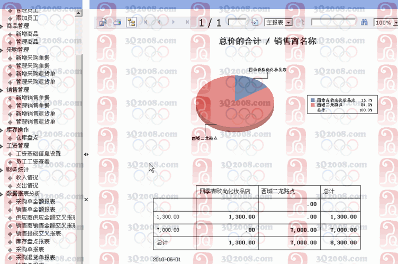Open the 100% zoom dropdown
Viewport: 398px width, 264px height.
tap(395, 23)
